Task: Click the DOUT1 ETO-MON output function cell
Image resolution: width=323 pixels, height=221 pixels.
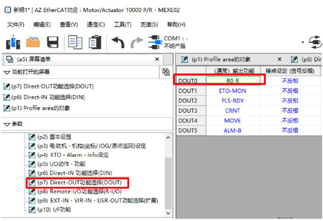Action: (x=232, y=91)
